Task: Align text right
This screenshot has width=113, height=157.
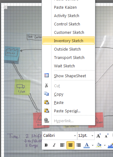Action: coord(79,145)
